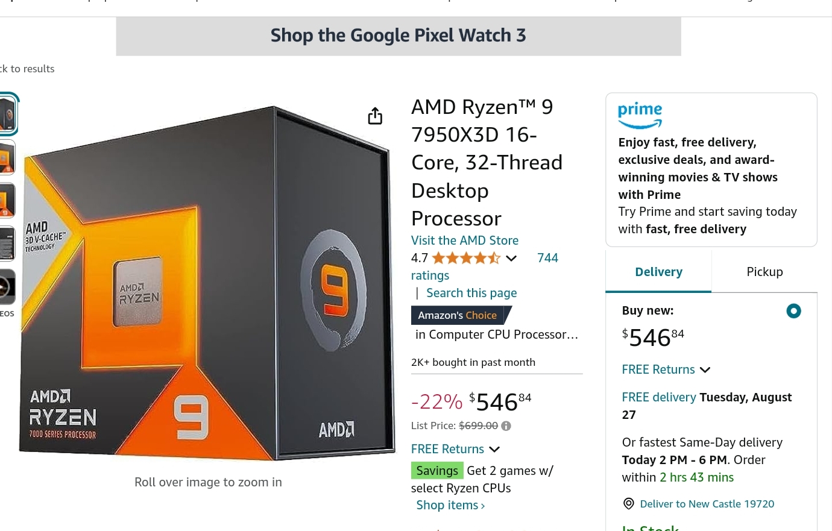Click the 744 ratings link
832x531 pixels.
click(547, 258)
